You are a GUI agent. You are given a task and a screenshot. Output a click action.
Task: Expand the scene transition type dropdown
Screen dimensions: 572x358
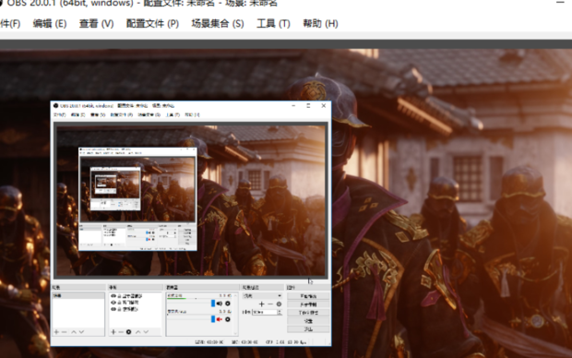click(x=262, y=296)
